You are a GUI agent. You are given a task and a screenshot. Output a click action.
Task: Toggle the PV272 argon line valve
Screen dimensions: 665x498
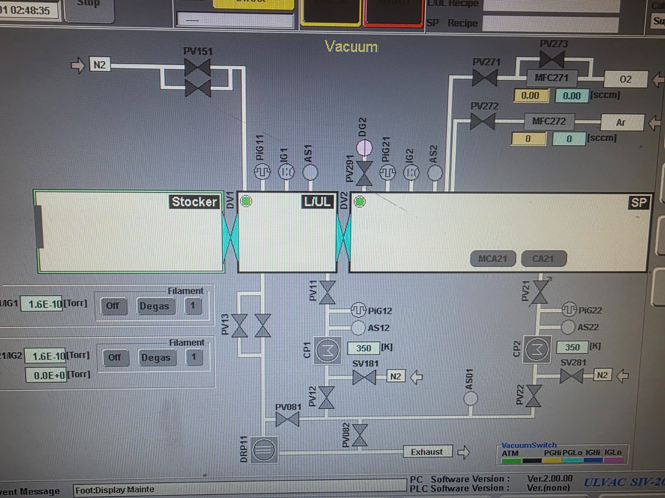point(483,122)
